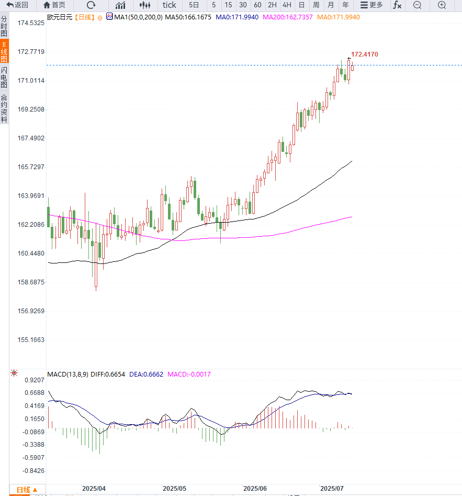Open the fx indicator formula icon
462x496 pixels.
(397, 5)
